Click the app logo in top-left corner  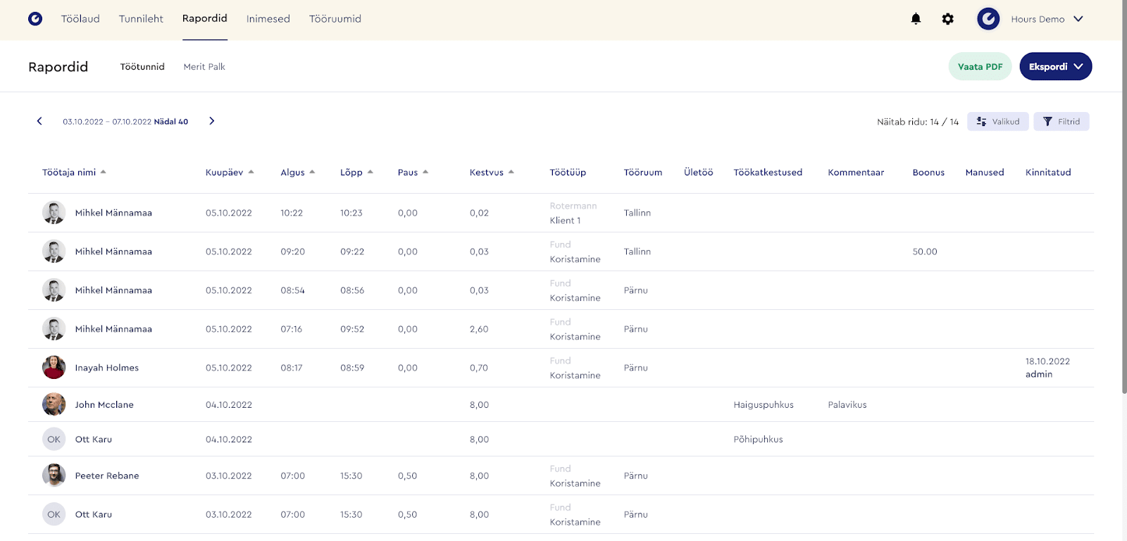[x=35, y=19]
